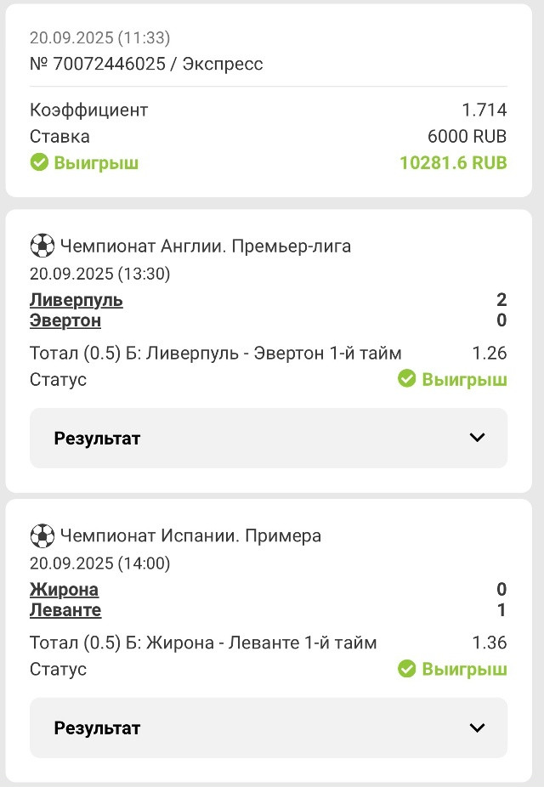
Task: Expand Результат for Ливерпуль - Эвертон
Action: coord(269,439)
